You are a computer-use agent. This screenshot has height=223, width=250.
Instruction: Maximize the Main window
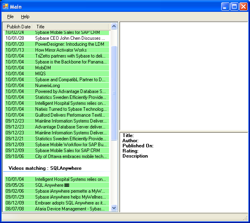click(234, 7)
